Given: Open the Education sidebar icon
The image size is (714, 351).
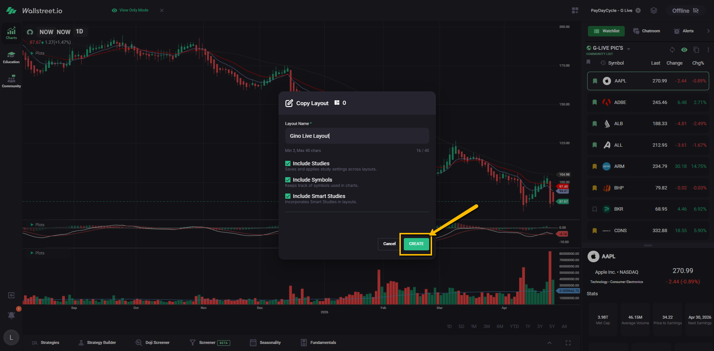Looking at the screenshot, I should [x=11, y=57].
